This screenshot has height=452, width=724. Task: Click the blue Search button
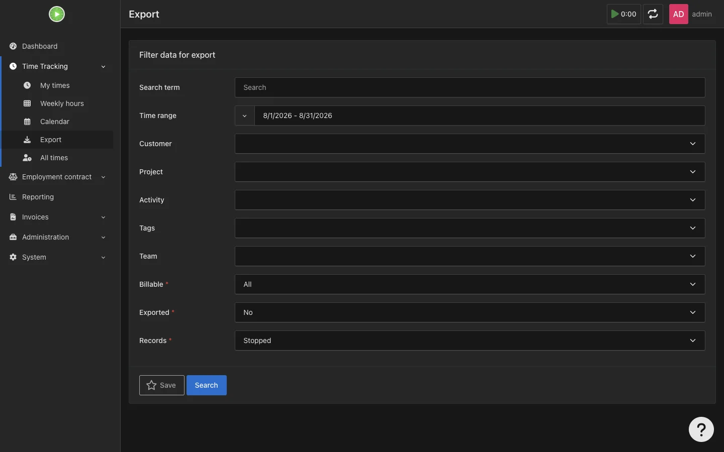tap(207, 385)
